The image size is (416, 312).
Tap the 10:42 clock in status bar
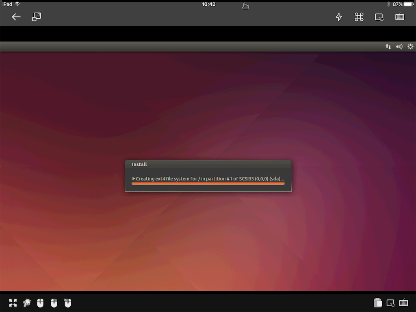(208, 4)
